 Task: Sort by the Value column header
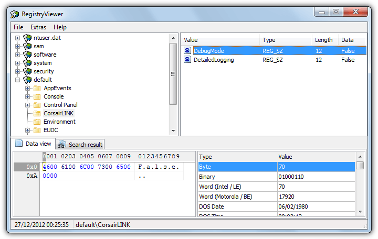pyautogui.click(x=220, y=40)
